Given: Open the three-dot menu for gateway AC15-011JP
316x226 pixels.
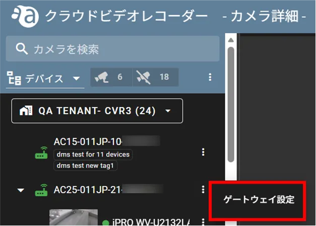Looking at the screenshot, I should click(203, 152).
